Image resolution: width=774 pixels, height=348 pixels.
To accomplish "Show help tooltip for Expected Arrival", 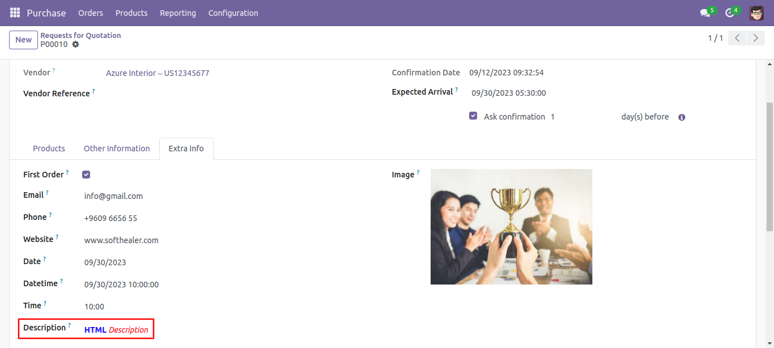I will coord(456,89).
